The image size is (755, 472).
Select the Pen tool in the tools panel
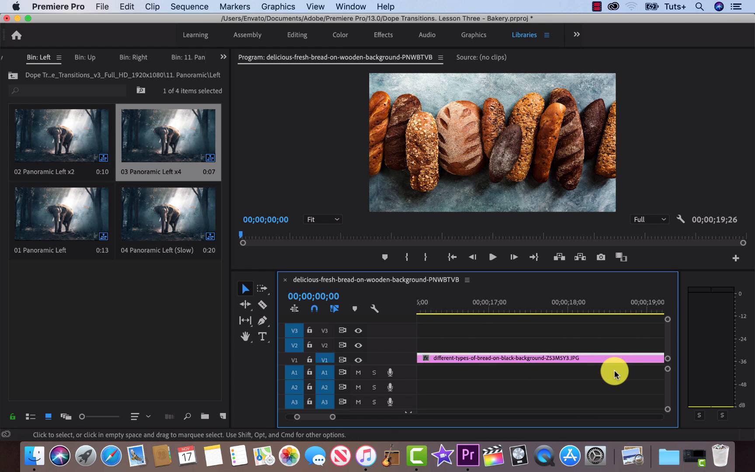pos(262,320)
